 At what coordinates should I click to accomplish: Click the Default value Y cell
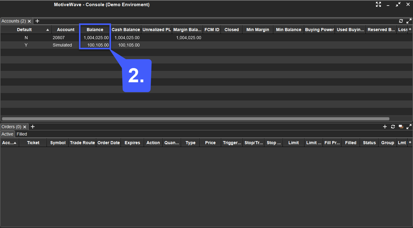(x=26, y=45)
